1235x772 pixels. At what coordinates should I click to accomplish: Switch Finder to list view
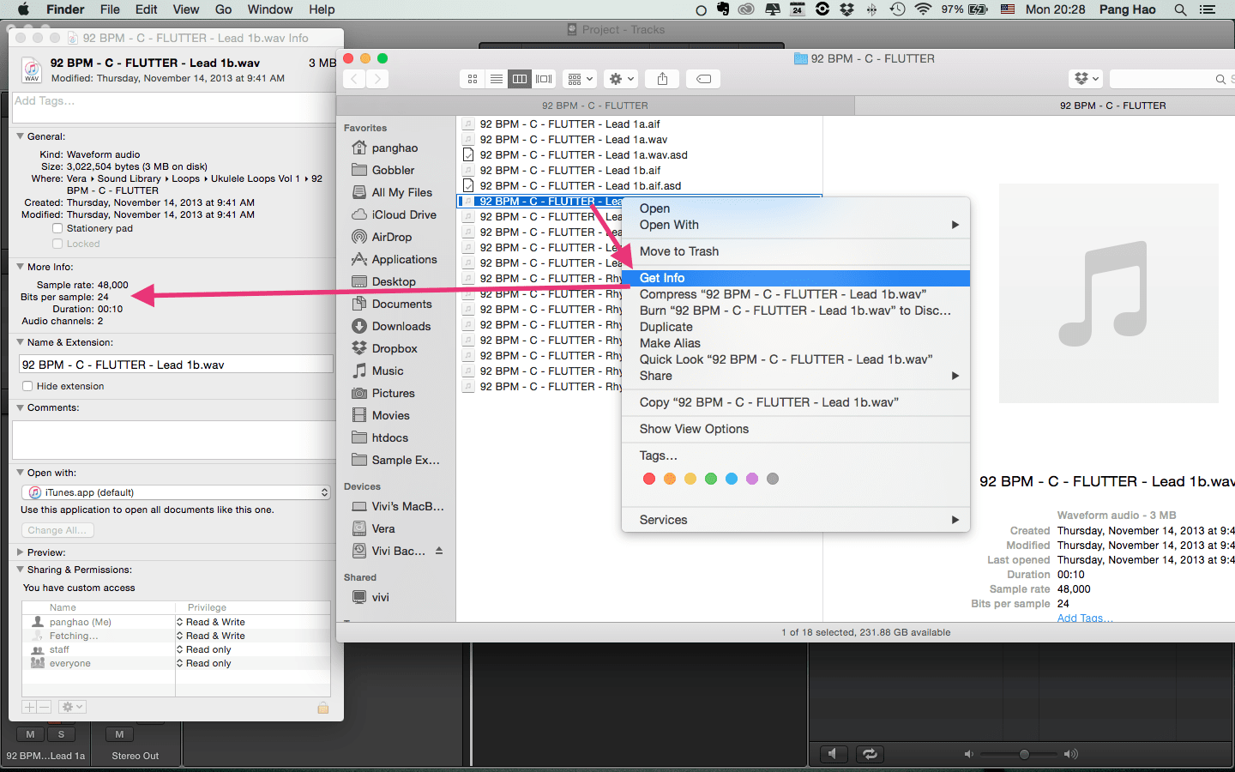click(x=496, y=79)
